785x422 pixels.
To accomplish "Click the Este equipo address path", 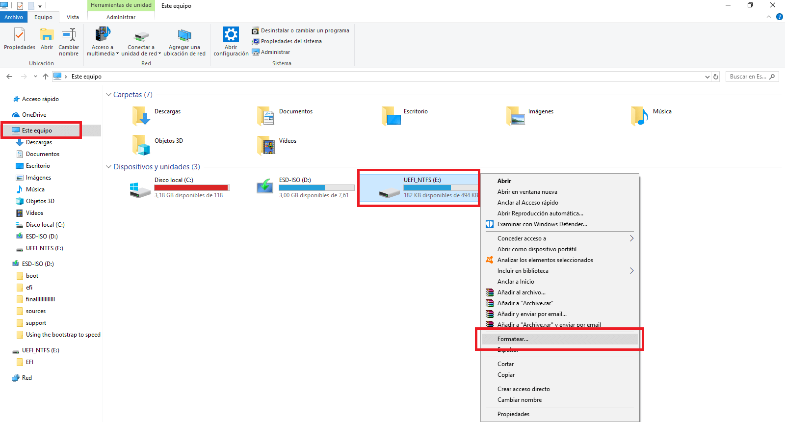I will (86, 77).
